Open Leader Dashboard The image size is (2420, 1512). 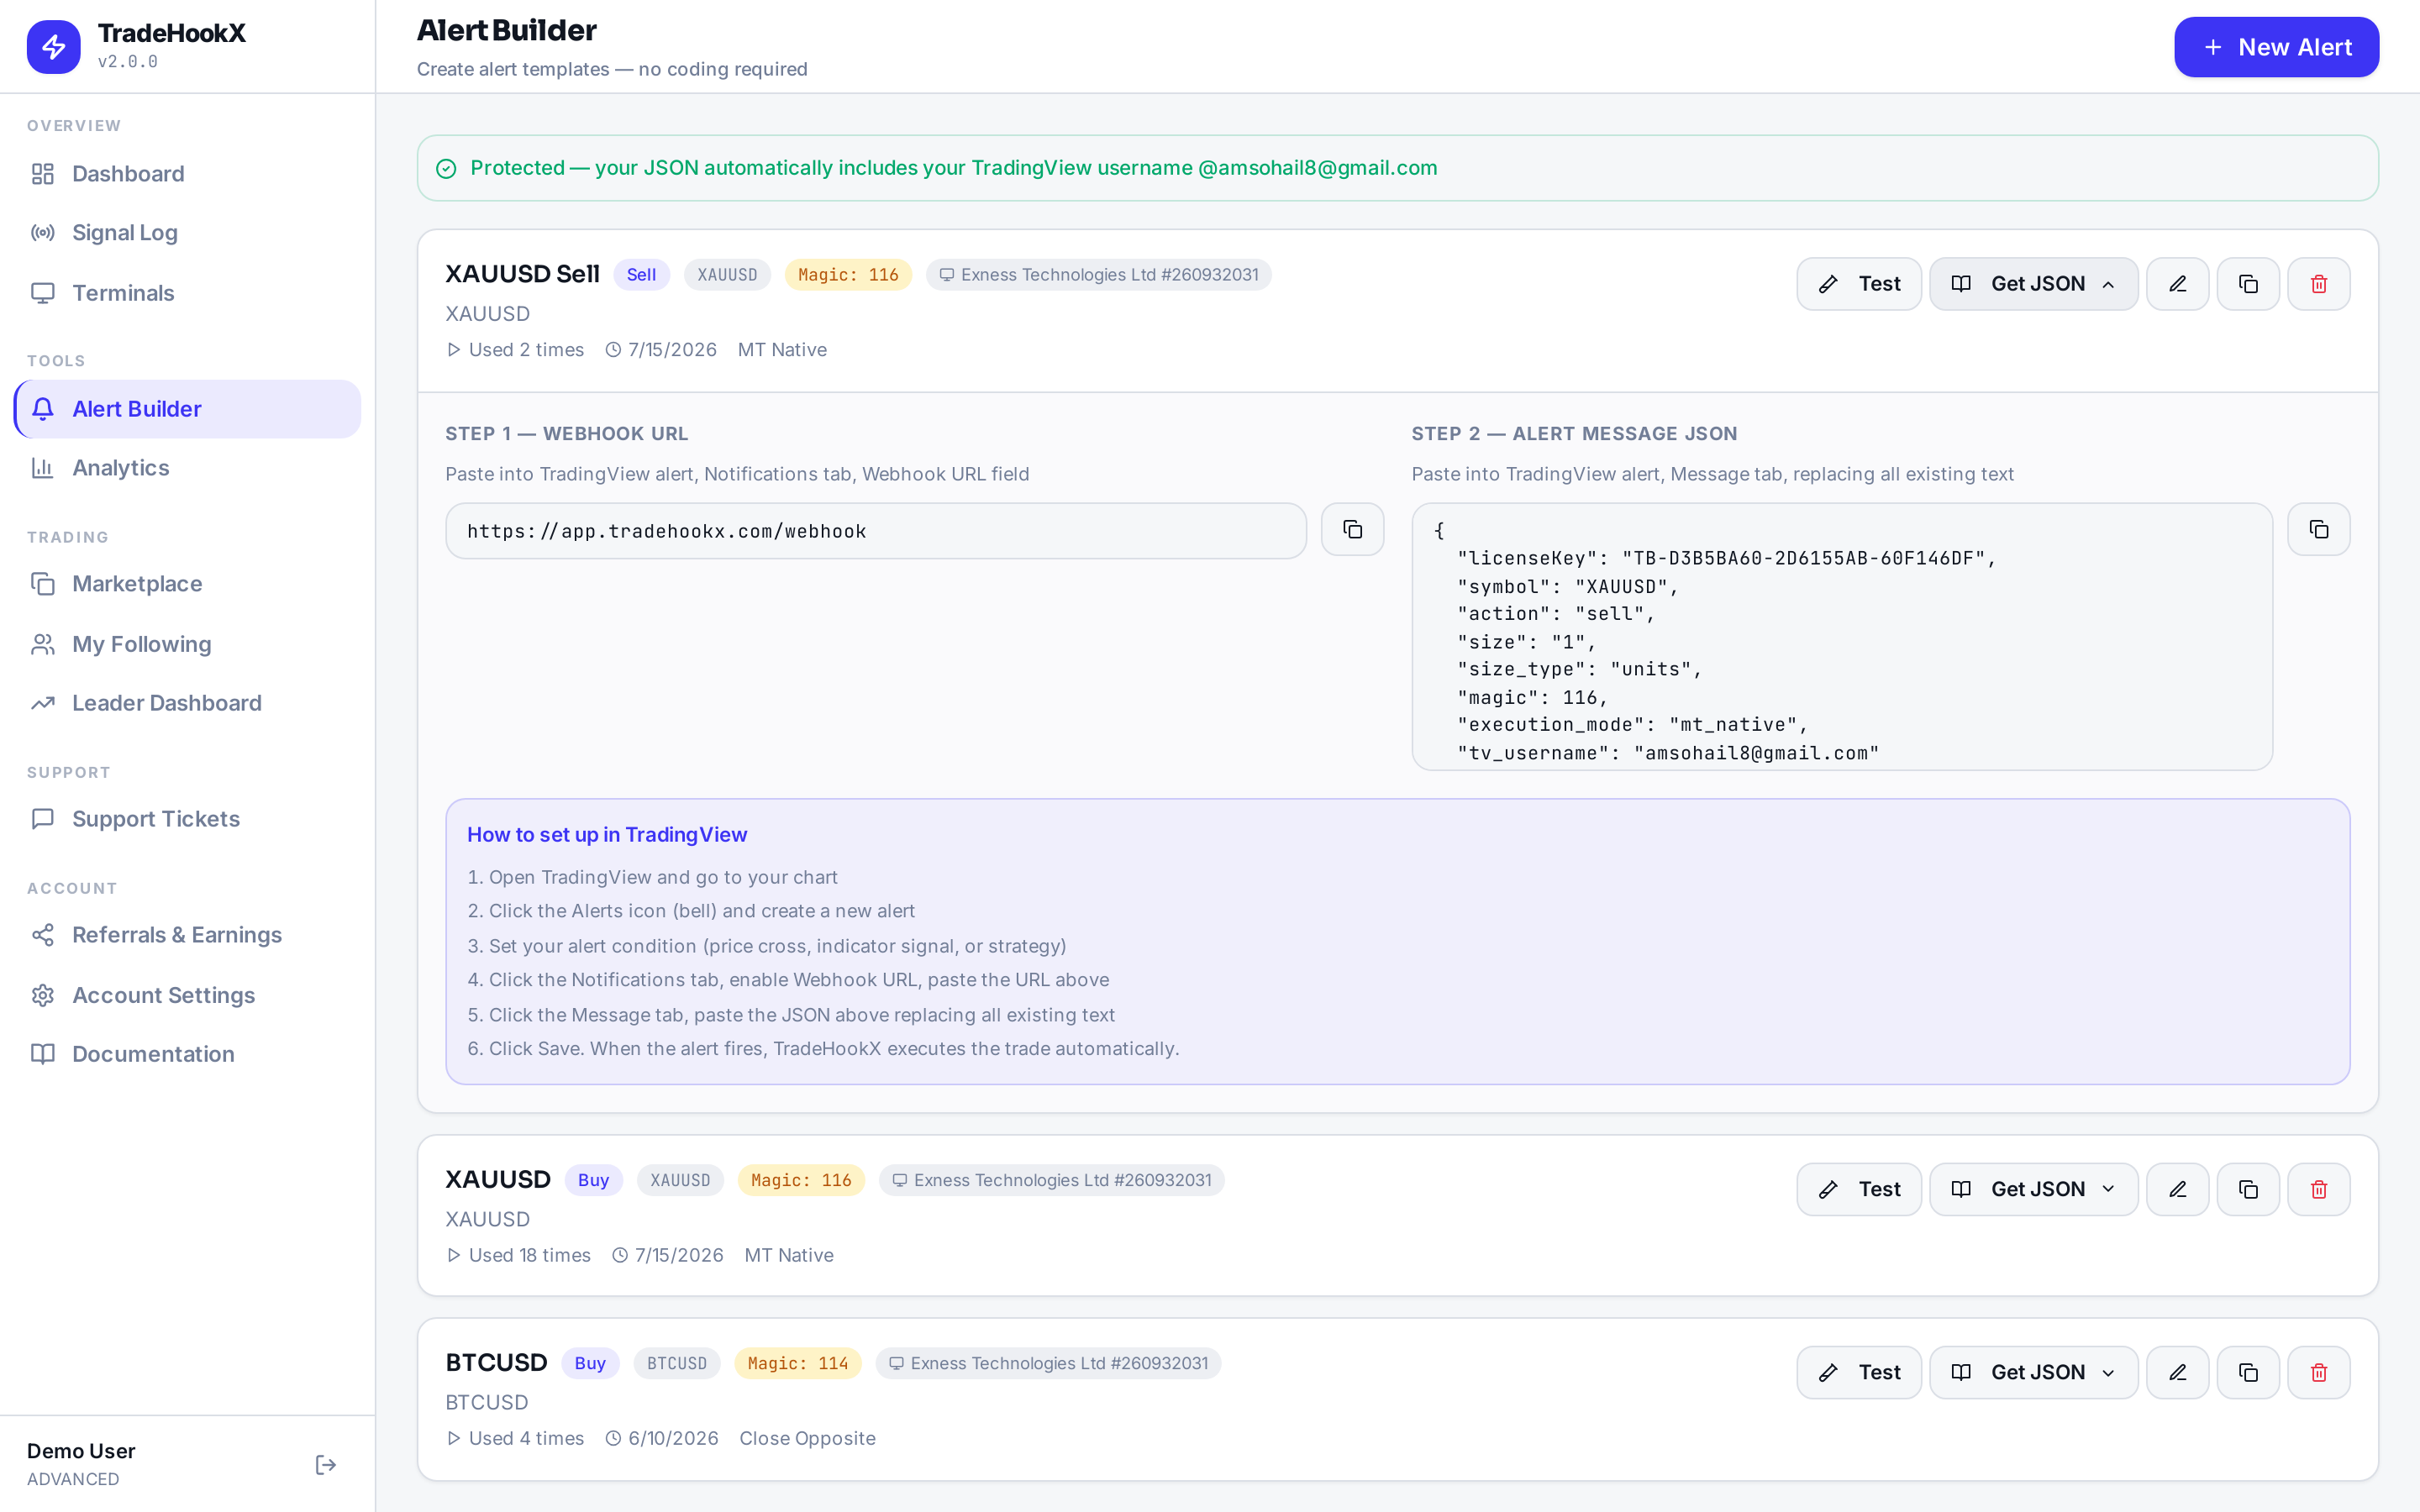187,703
